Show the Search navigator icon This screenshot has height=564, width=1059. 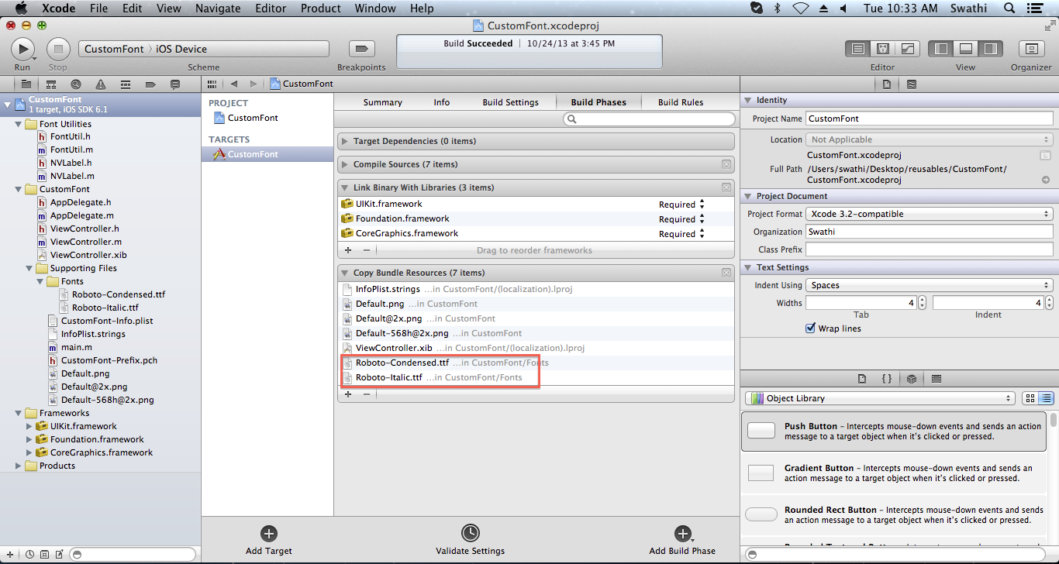[76, 84]
